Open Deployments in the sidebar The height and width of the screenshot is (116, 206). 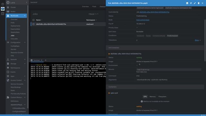pyautogui.click(x=15, y=26)
